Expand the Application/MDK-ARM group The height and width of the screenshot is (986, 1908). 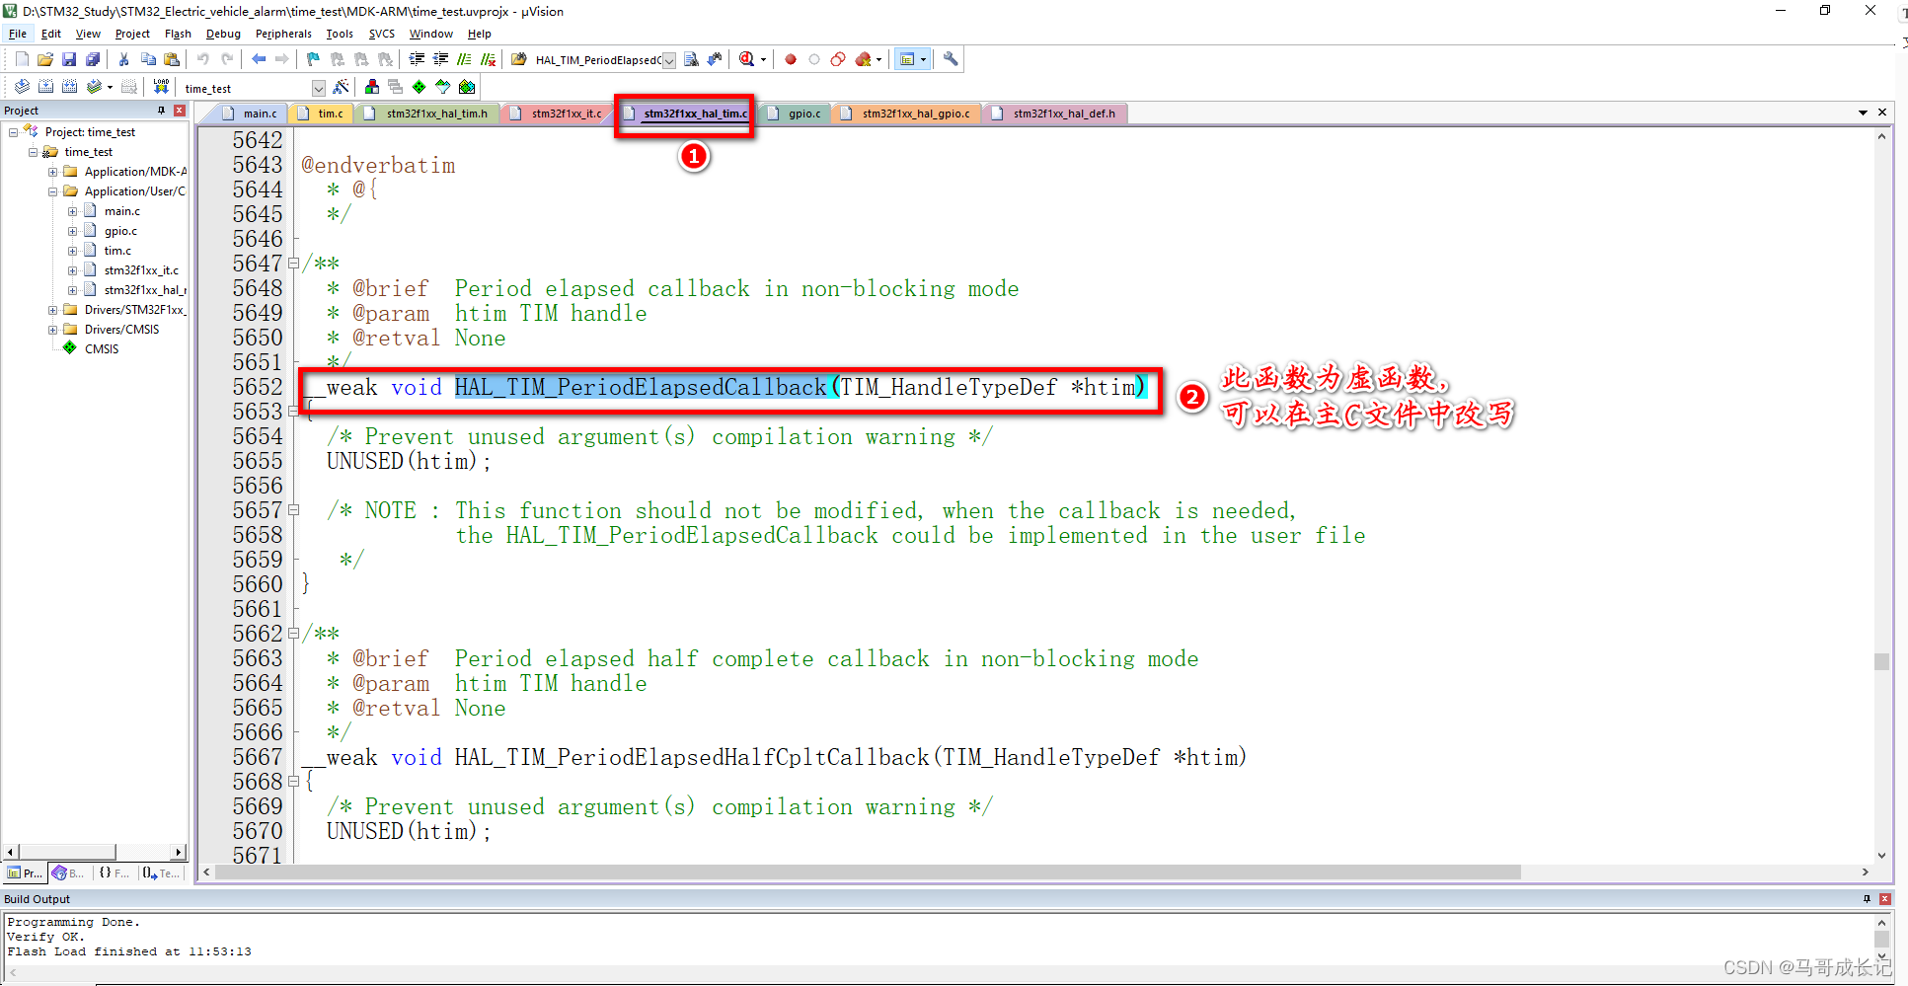pyautogui.click(x=52, y=172)
